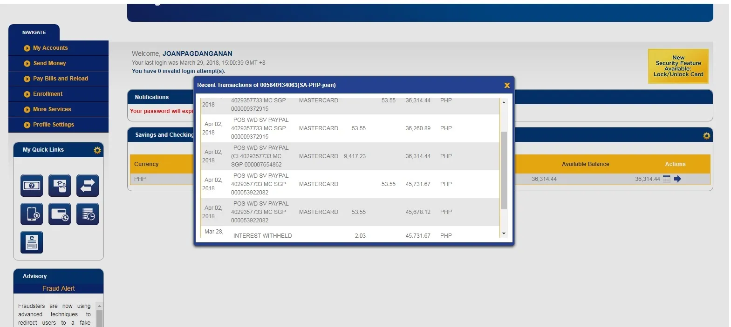The width and height of the screenshot is (731, 327).
Task: Open the e-statement document quick link
Action: (32, 242)
